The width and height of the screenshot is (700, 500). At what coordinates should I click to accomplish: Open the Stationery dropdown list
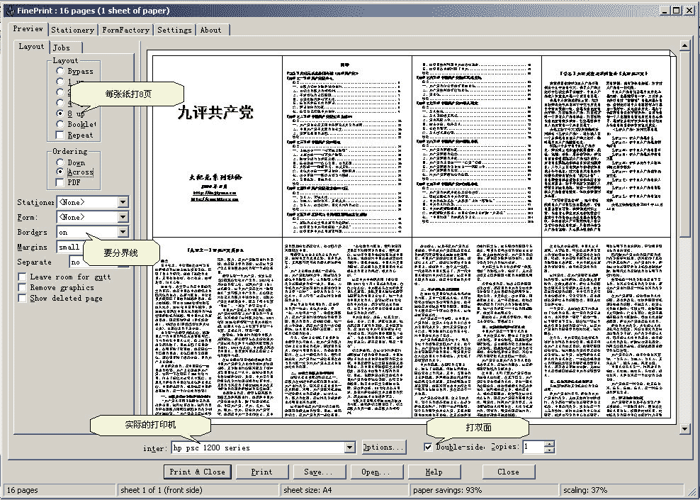click(x=123, y=202)
